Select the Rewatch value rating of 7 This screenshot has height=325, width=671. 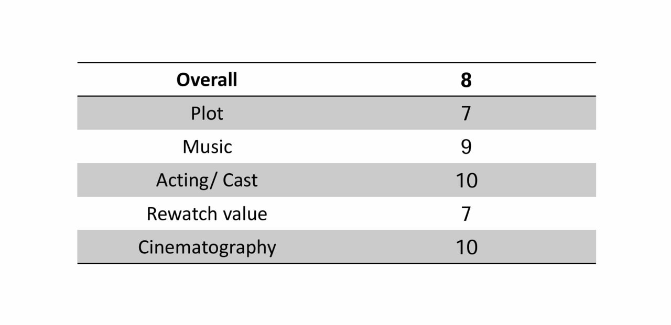[466, 214]
